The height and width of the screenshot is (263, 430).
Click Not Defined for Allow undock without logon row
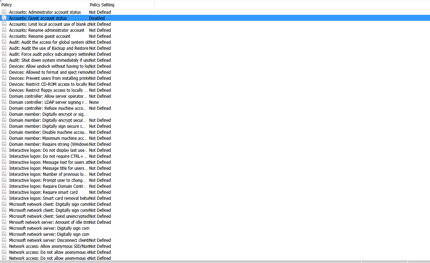(100, 66)
